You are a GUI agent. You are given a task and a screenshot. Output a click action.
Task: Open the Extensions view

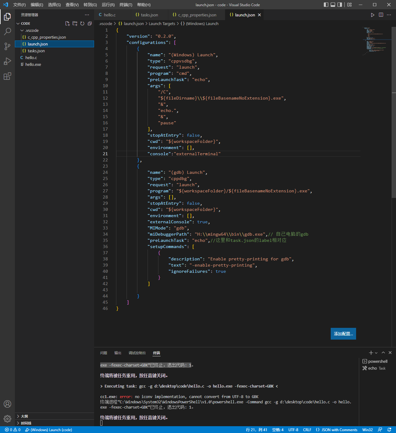pos(7,76)
